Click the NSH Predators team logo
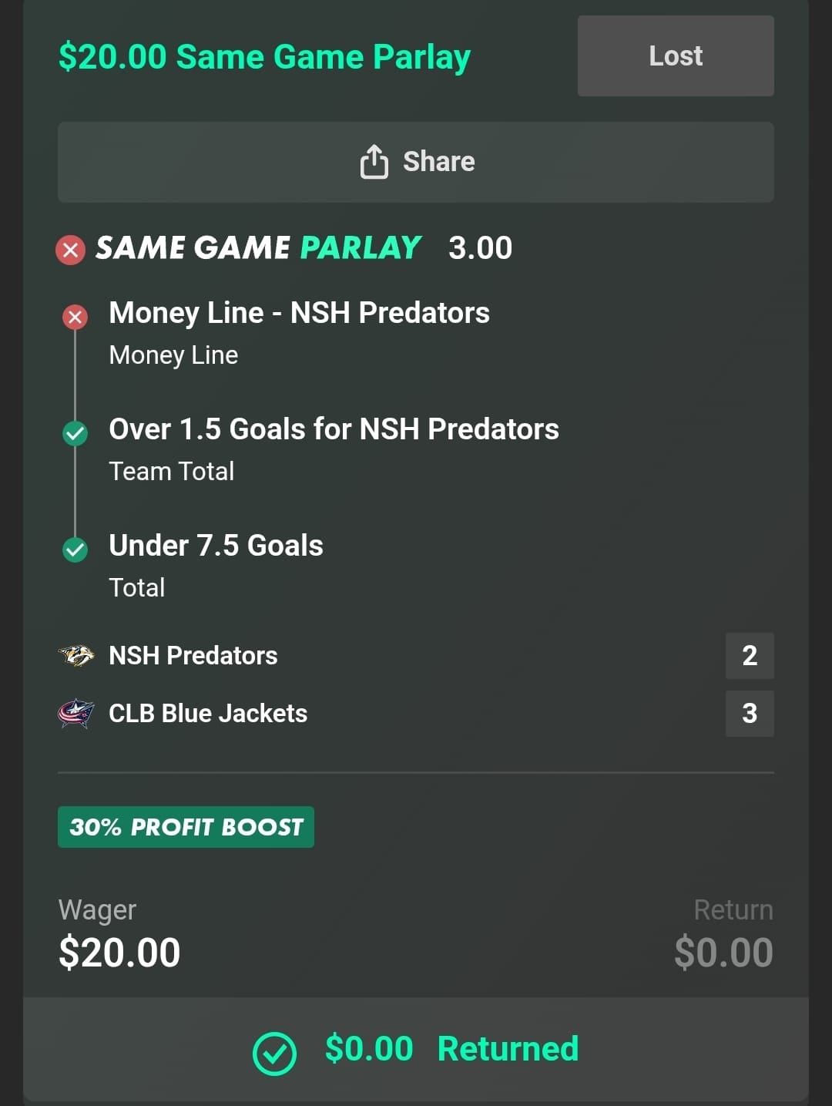832x1106 pixels. pos(76,656)
